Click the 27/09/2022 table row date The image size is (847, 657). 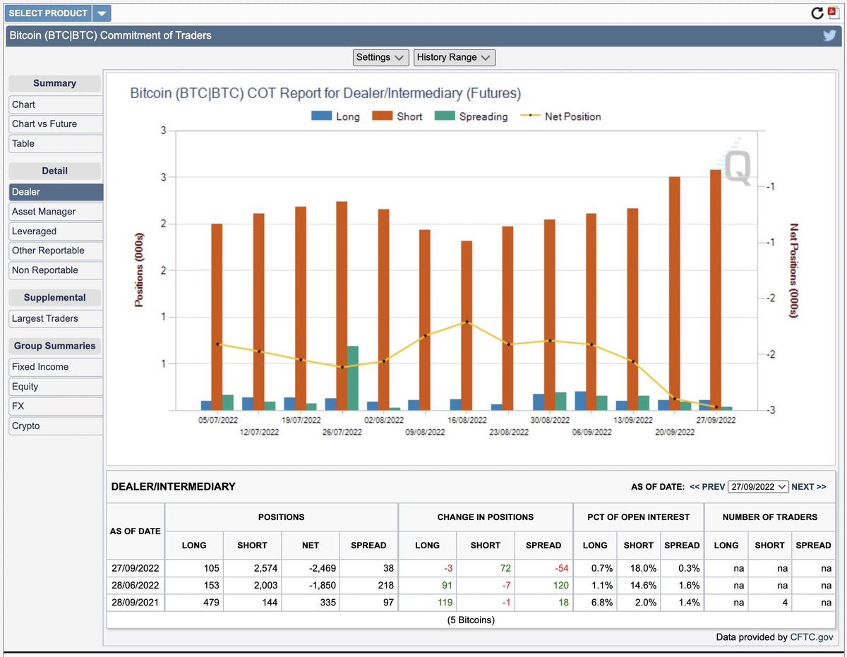click(x=135, y=568)
